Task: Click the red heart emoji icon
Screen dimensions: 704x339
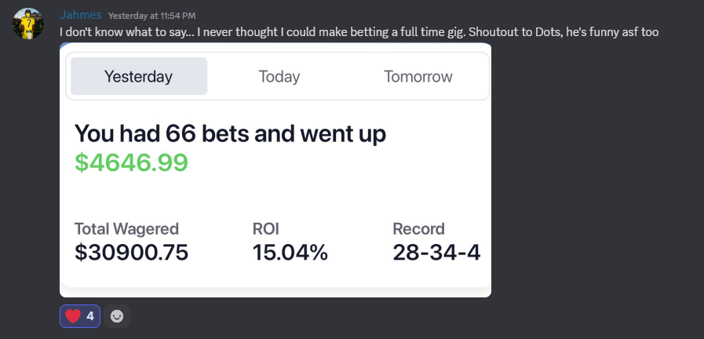Action: click(73, 316)
